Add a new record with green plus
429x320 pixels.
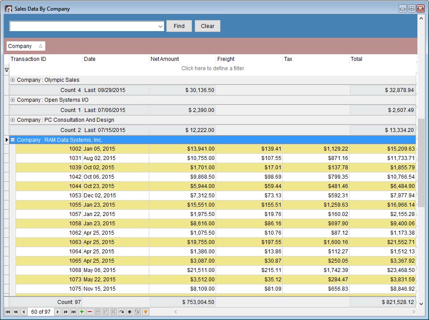point(82,312)
